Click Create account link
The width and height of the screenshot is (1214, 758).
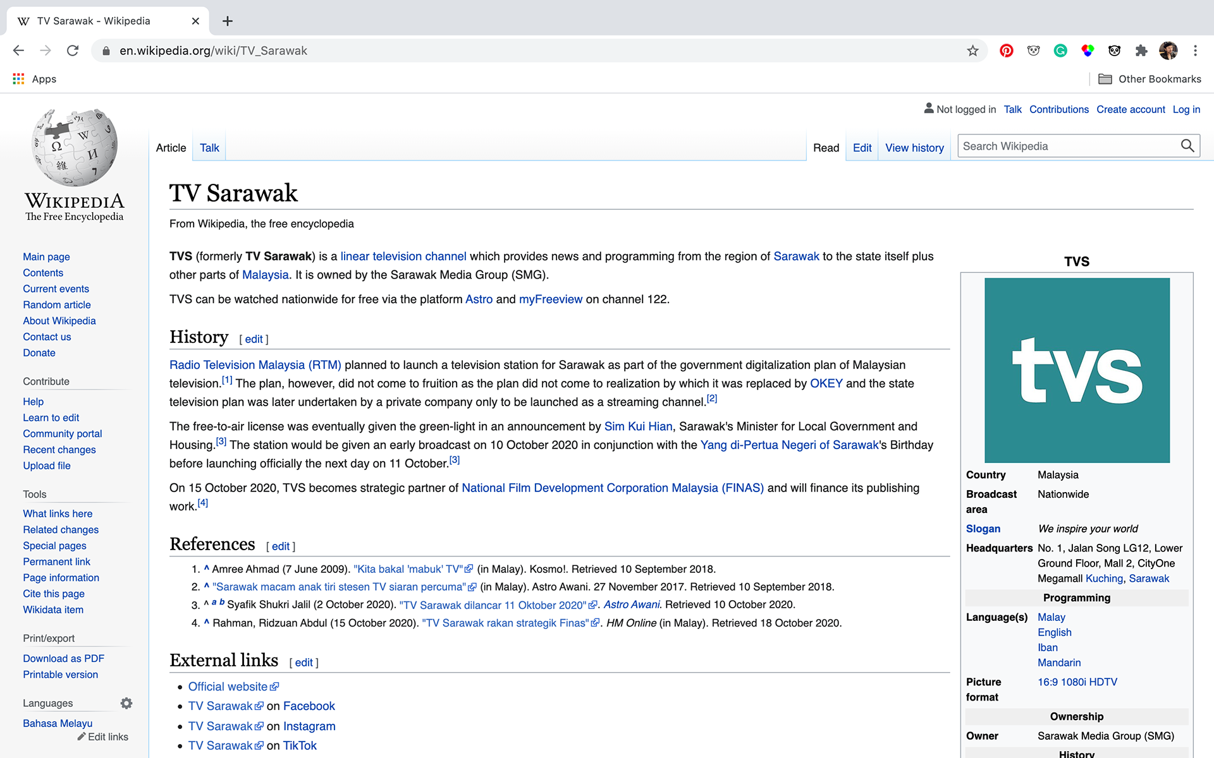click(x=1131, y=109)
